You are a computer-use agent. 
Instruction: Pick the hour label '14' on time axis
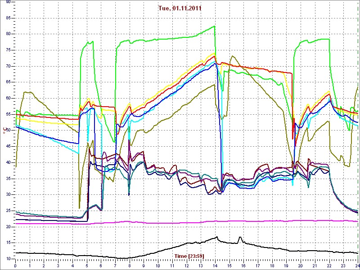(x=215, y=265)
